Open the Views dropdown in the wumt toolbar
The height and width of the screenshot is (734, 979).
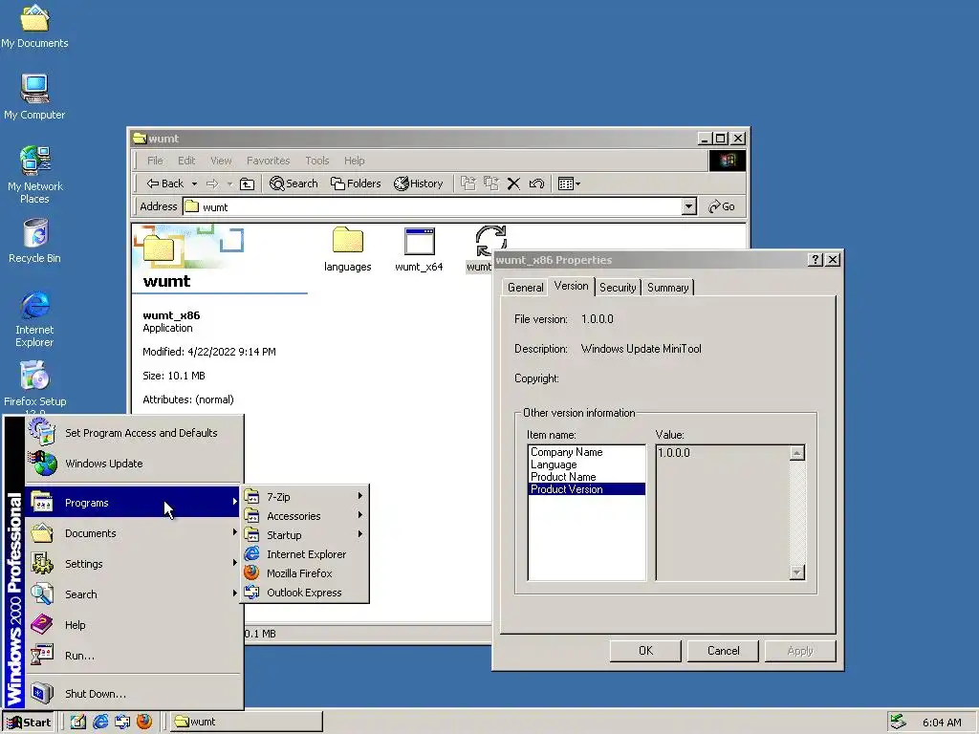[569, 183]
